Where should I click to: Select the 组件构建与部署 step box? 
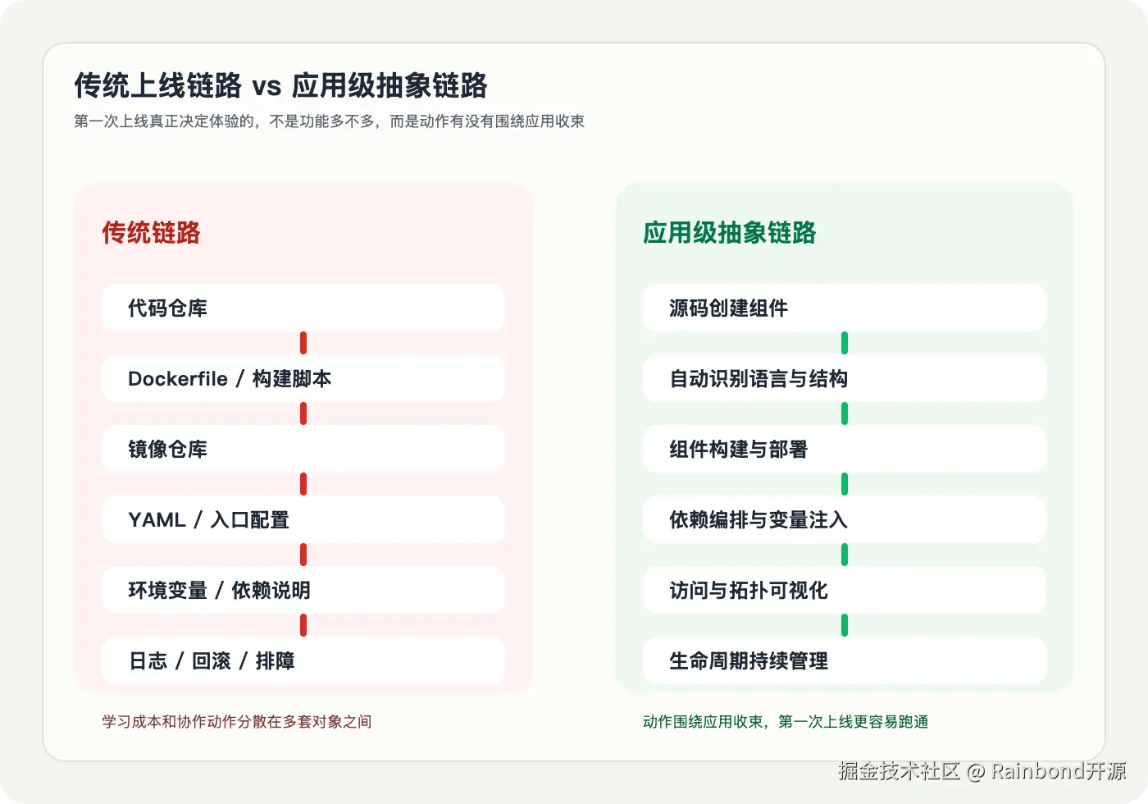point(845,450)
